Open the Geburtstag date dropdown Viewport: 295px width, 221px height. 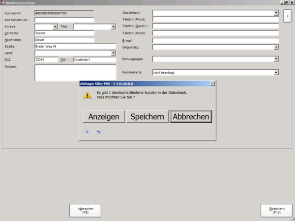point(276,47)
